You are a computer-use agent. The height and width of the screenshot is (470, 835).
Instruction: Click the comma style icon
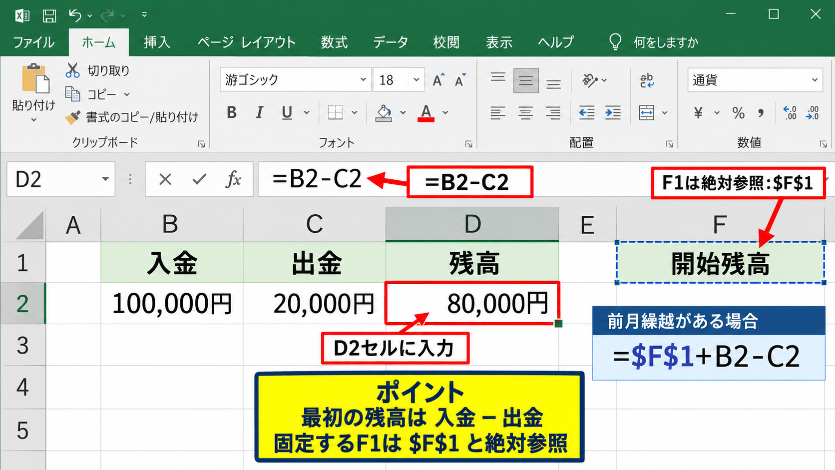761,113
